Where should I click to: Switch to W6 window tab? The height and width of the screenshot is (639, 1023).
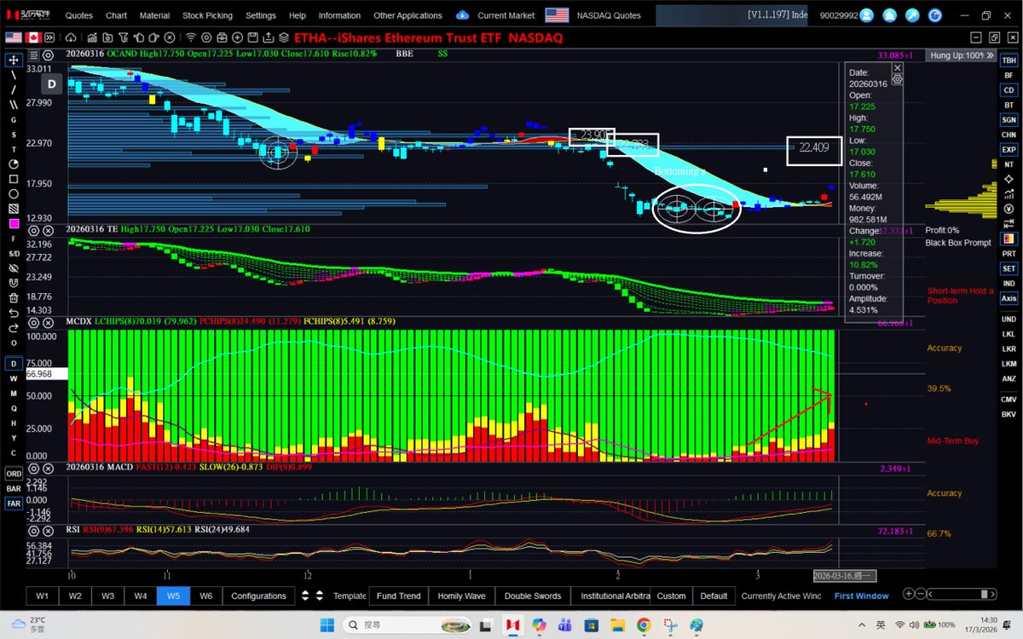point(205,596)
